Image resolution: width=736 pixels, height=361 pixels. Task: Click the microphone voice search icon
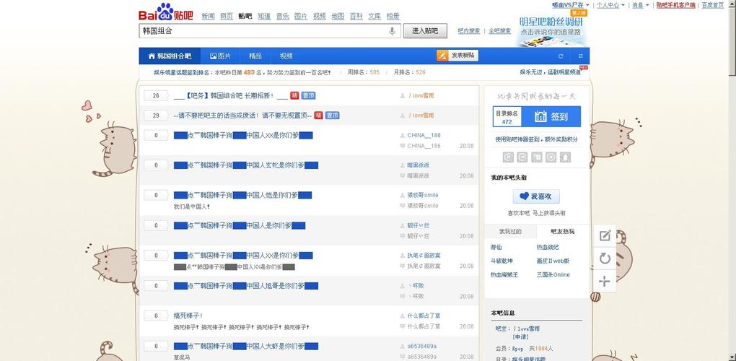click(x=392, y=31)
